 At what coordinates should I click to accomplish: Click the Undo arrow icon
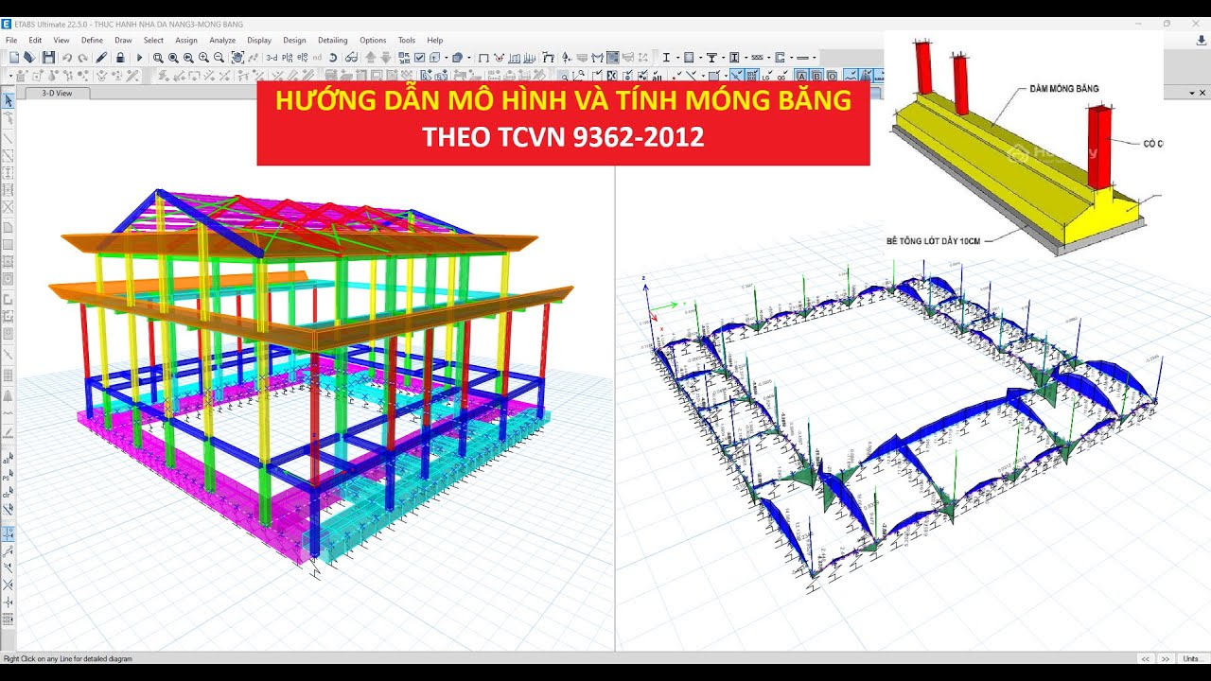(x=66, y=58)
